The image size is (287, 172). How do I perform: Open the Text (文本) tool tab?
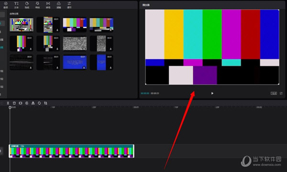click(16, 5)
